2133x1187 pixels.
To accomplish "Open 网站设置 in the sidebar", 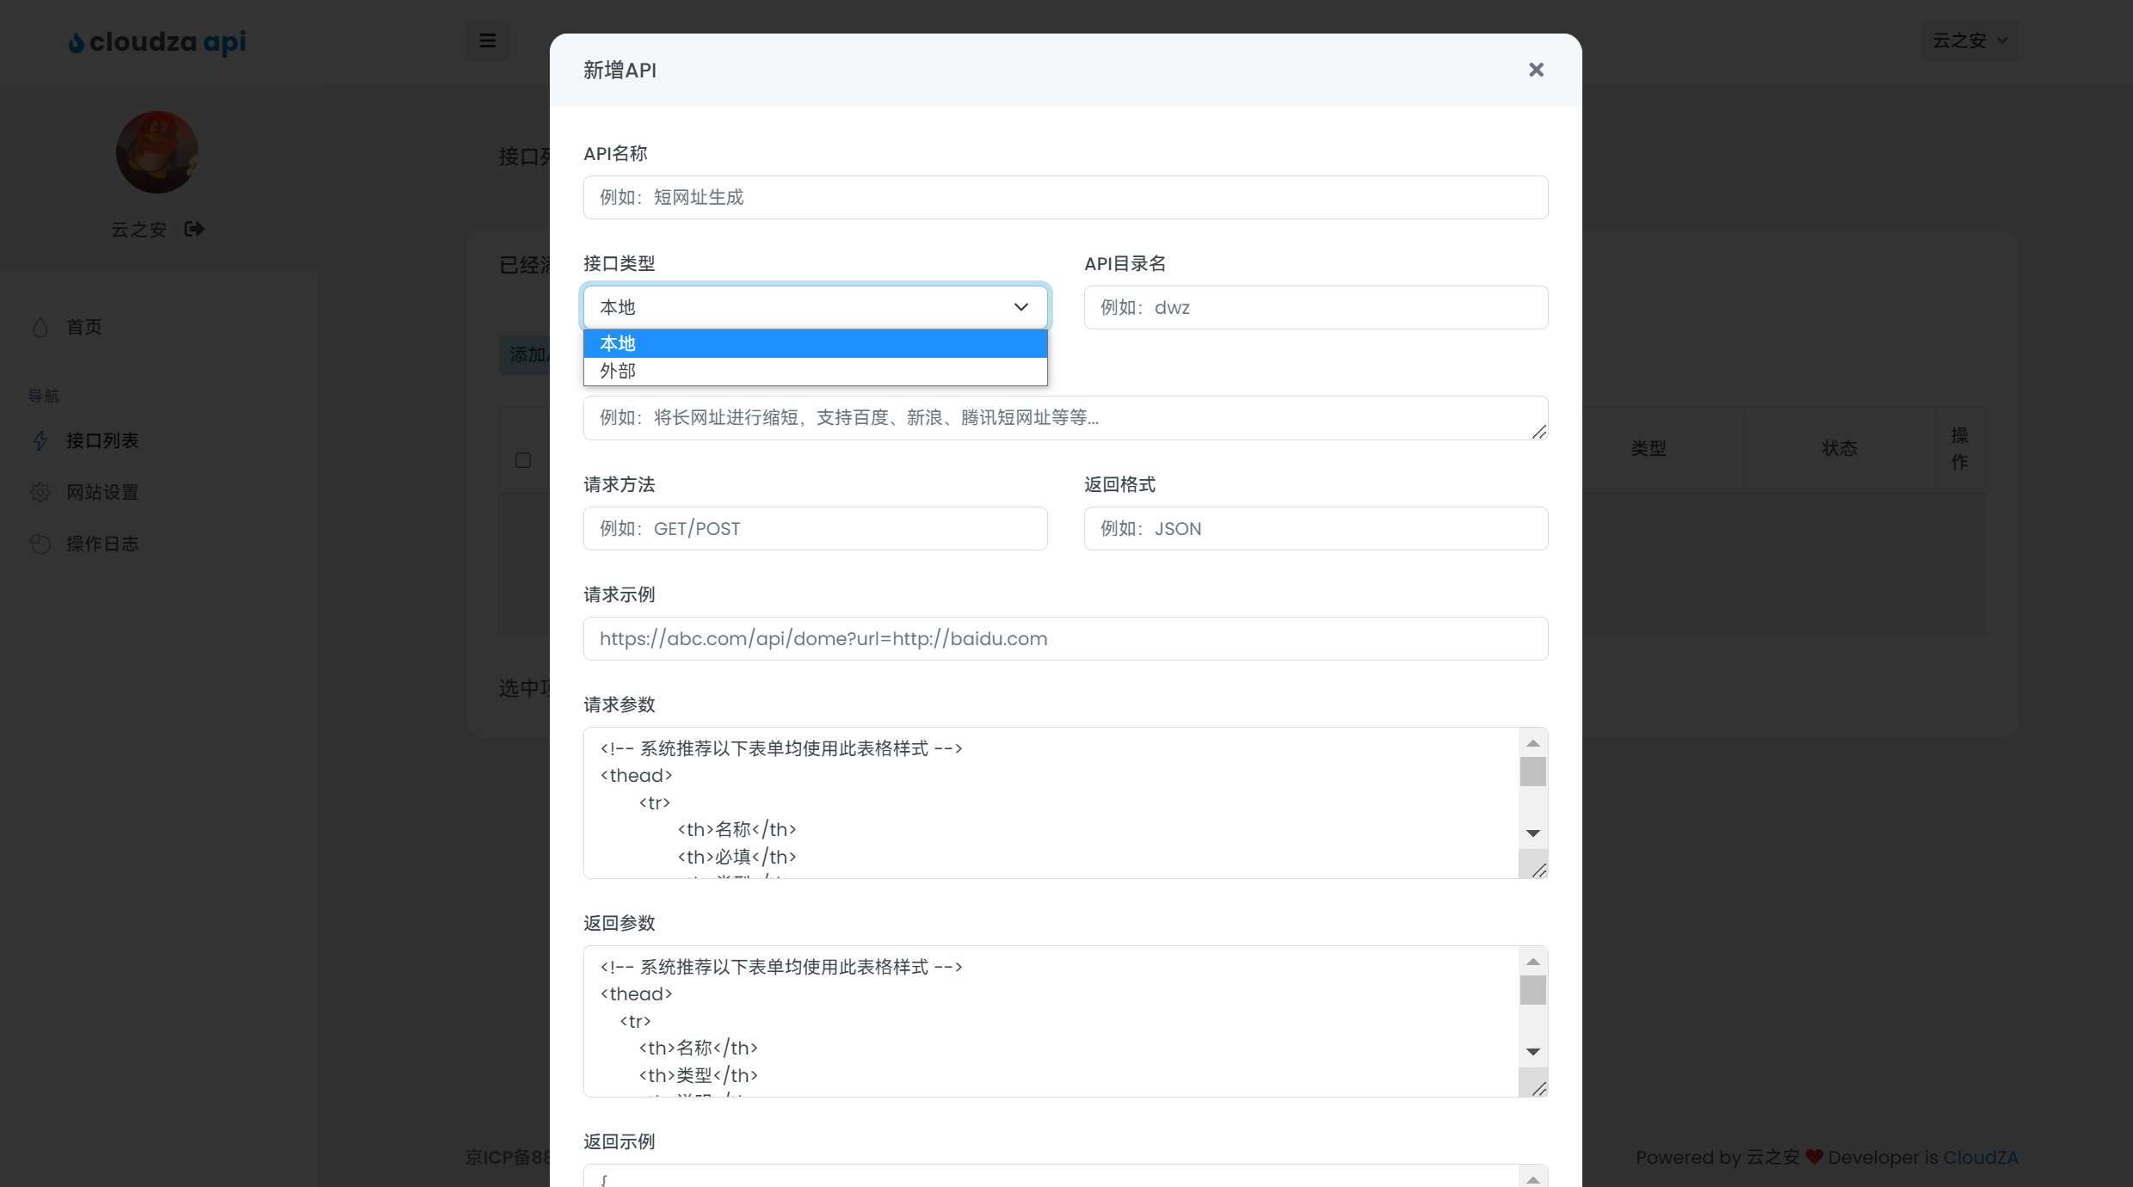I will pyautogui.click(x=102, y=492).
